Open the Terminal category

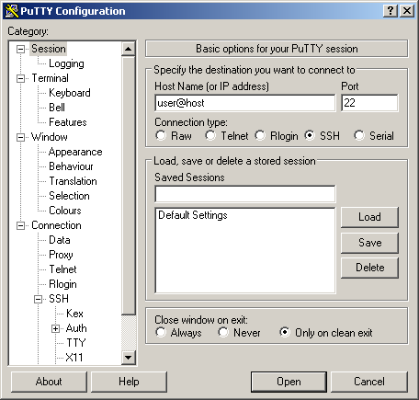coord(50,78)
